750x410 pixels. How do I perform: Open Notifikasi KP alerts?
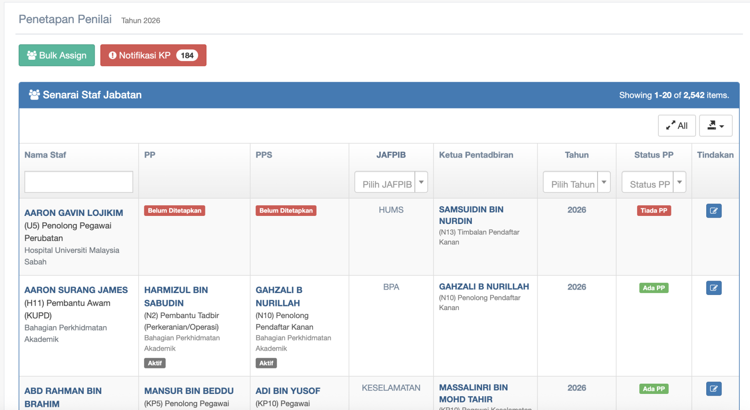[x=144, y=55]
